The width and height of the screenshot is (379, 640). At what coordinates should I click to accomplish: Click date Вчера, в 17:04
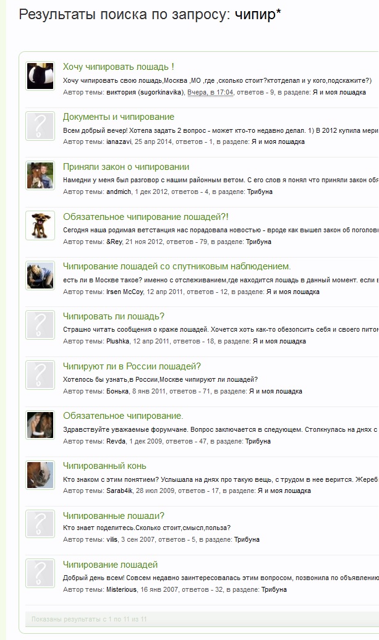[210, 92]
